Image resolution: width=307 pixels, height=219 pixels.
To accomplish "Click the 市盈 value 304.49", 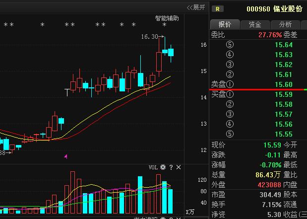I will tap(270, 195).
